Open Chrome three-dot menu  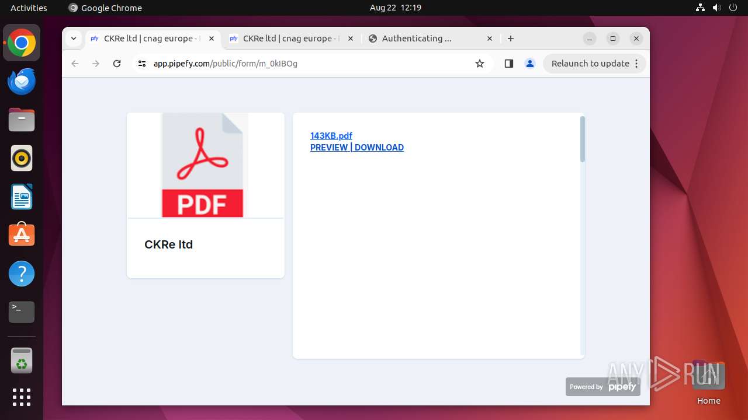pyautogui.click(x=636, y=64)
